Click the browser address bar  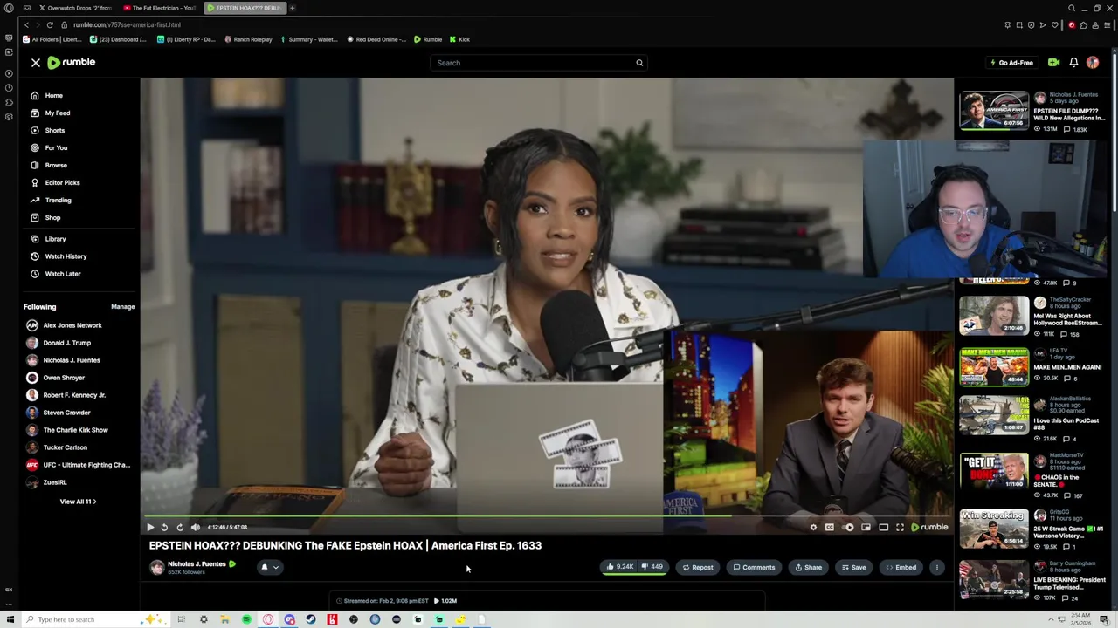point(524,24)
